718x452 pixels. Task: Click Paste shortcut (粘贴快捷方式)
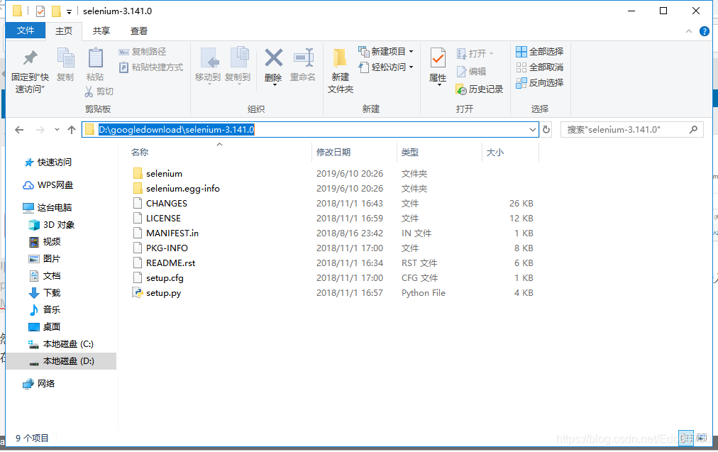pyautogui.click(x=150, y=67)
